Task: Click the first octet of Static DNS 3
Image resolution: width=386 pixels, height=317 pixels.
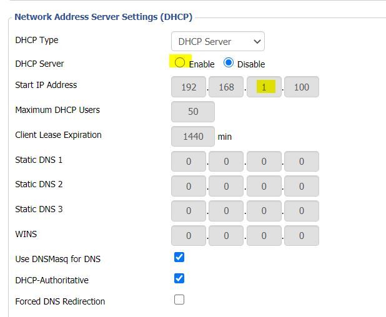Action: [189, 211]
